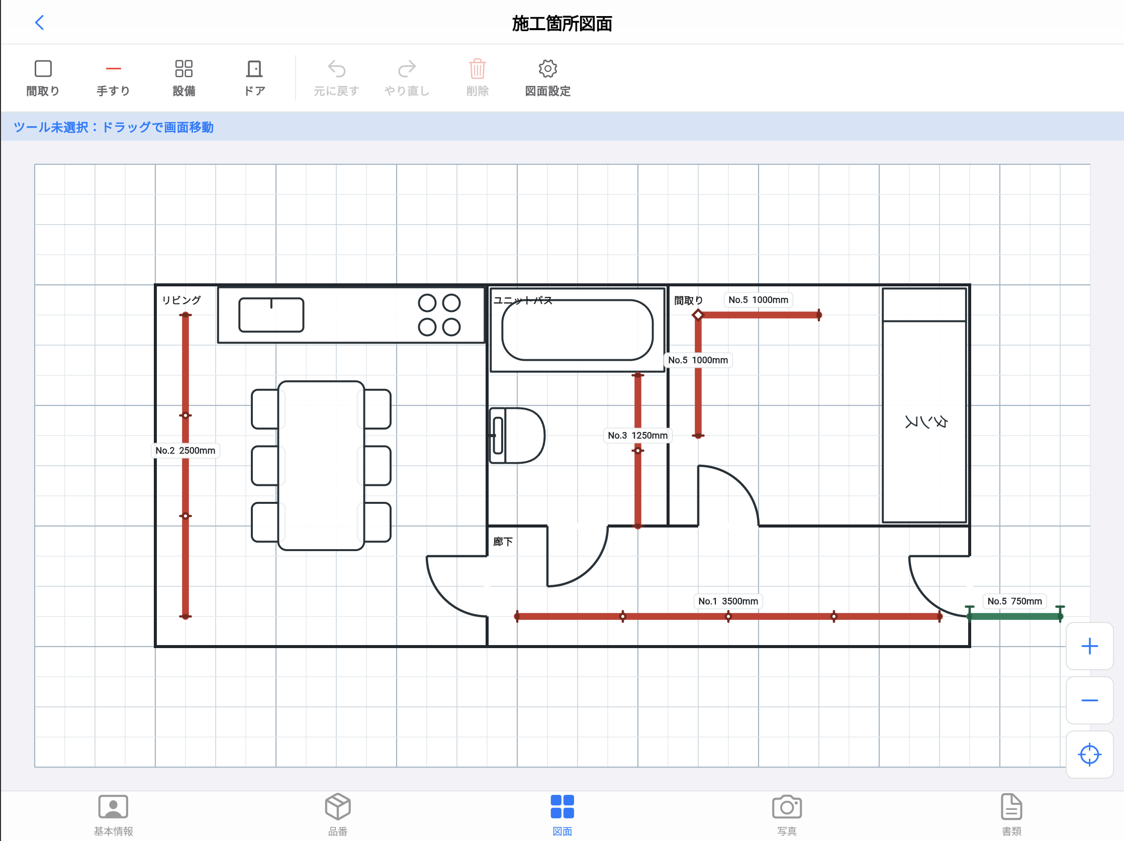
Task: Zoom out with the minus button
Action: pos(1089,700)
